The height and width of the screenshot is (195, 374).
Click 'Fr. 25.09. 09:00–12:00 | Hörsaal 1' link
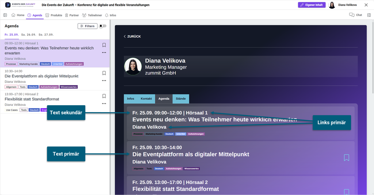(170, 113)
